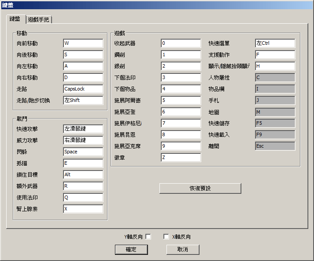Viewport: 314px width, 261px height.
Task: Select the 支援動作 key field
Action: (275, 55)
